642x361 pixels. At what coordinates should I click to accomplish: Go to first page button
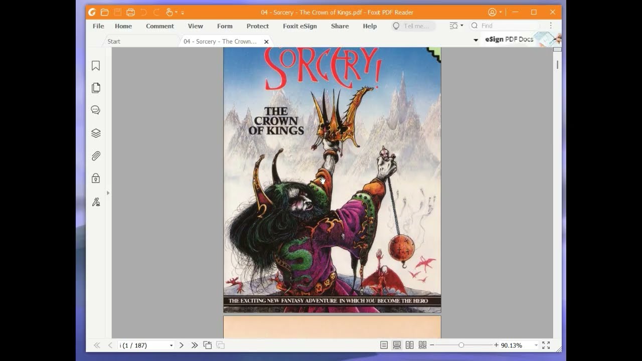click(97, 345)
